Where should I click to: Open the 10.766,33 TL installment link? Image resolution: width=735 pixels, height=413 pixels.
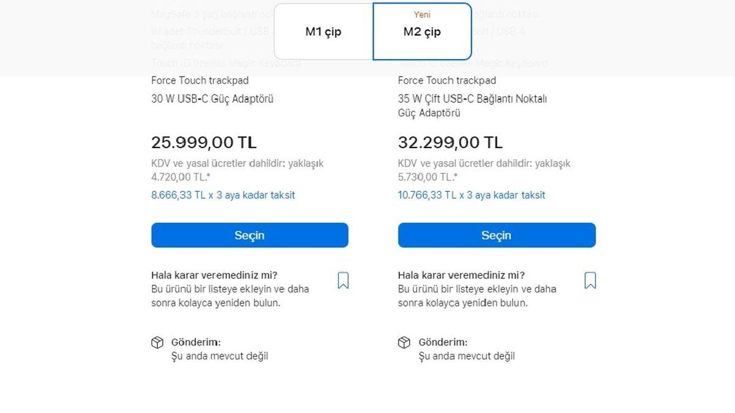click(x=472, y=195)
